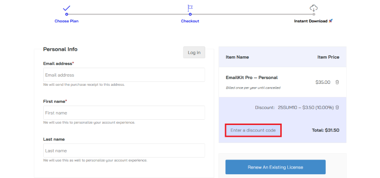Click the $35.00 item price
This screenshot has height=178, width=380.
click(323, 82)
